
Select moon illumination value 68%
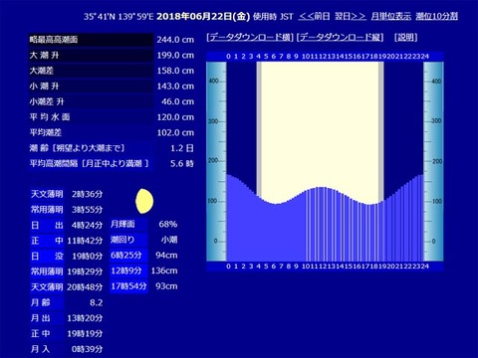(168, 225)
